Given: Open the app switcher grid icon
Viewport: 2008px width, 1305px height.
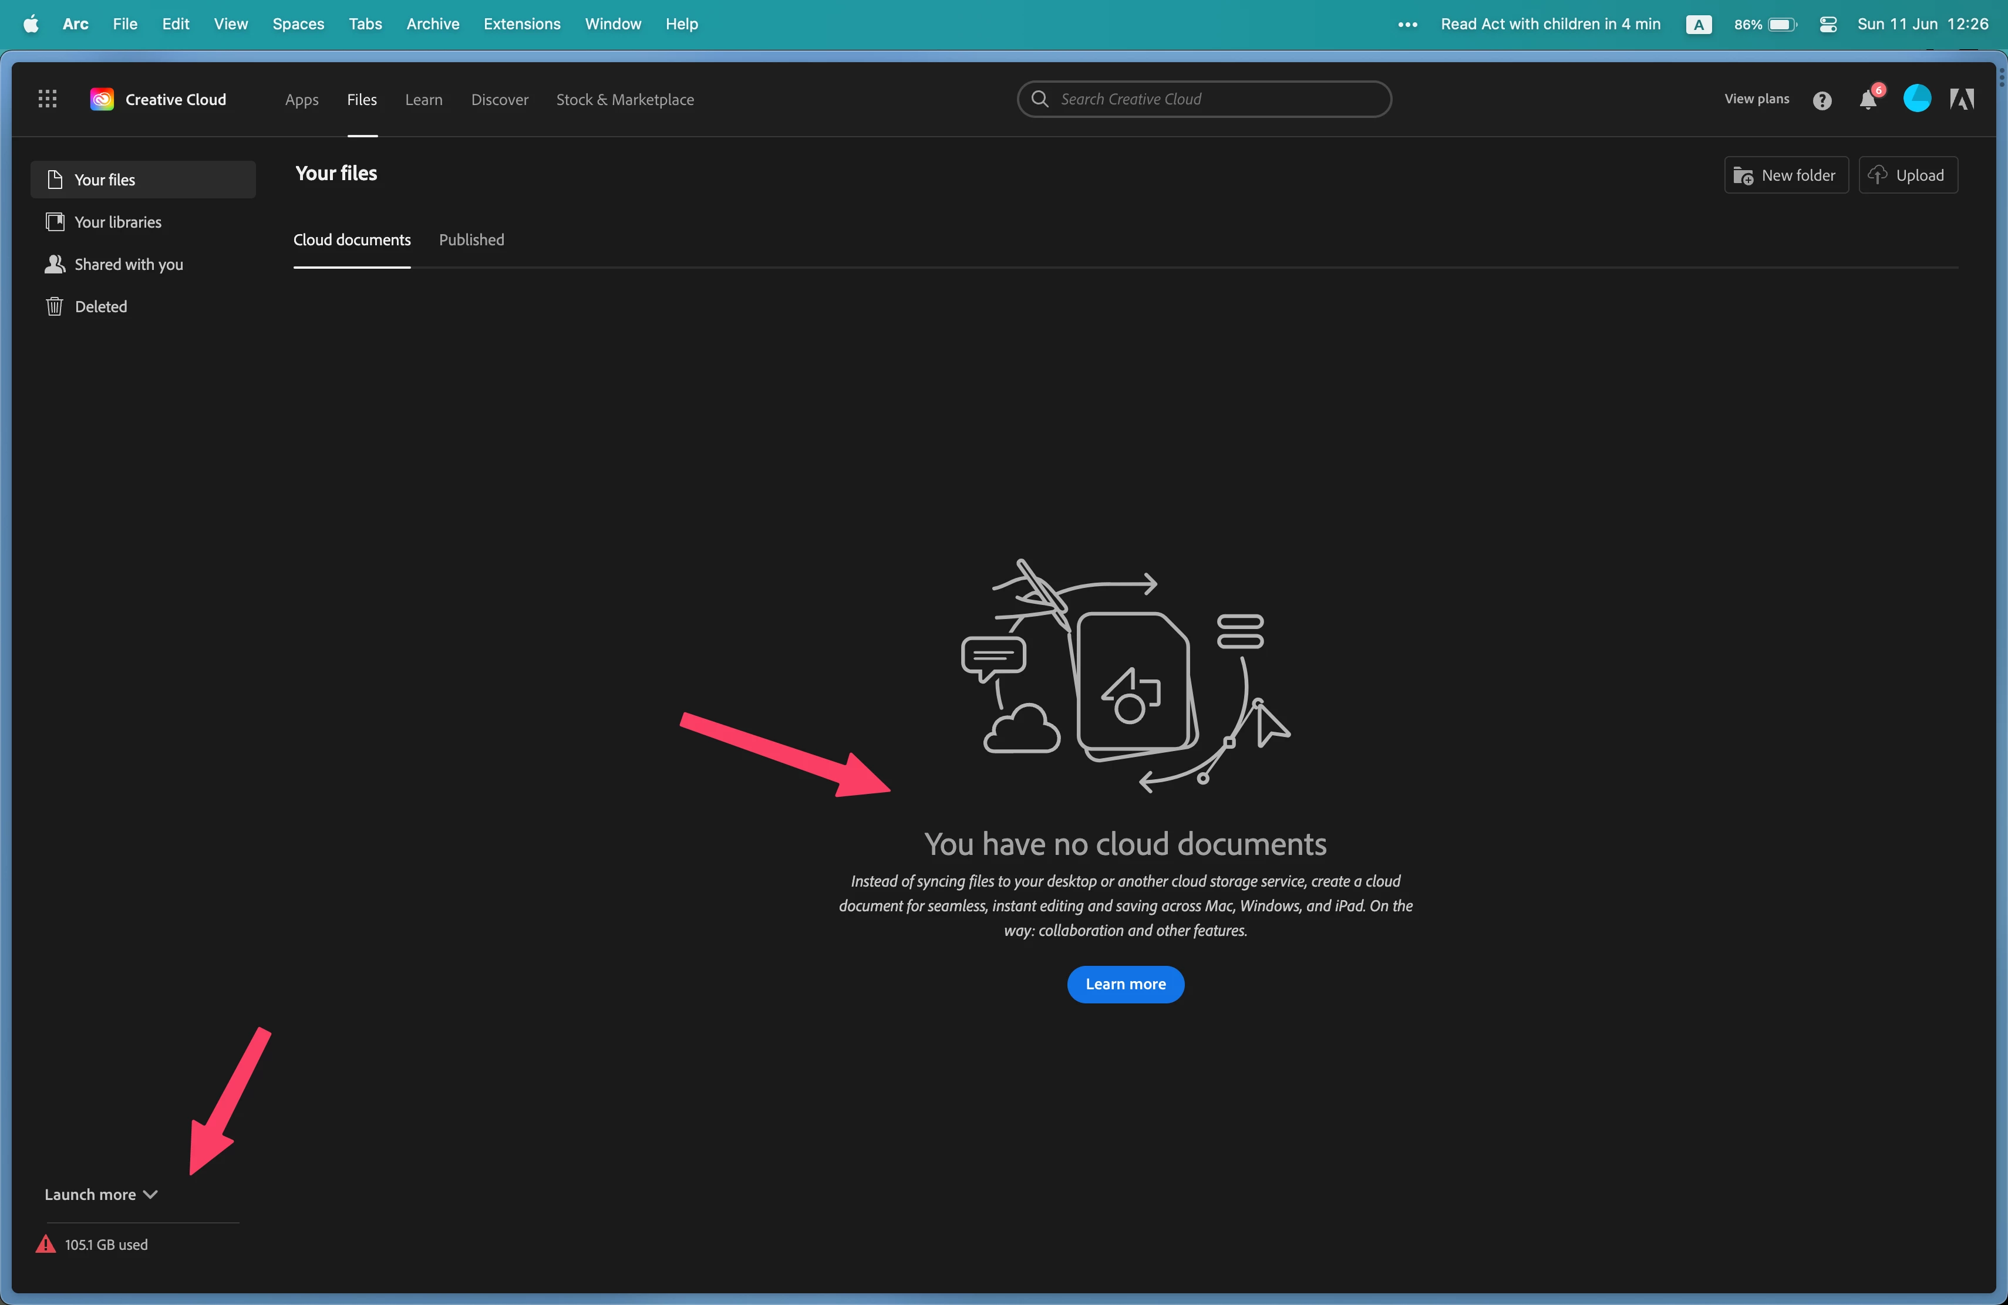Looking at the screenshot, I should coord(47,100).
